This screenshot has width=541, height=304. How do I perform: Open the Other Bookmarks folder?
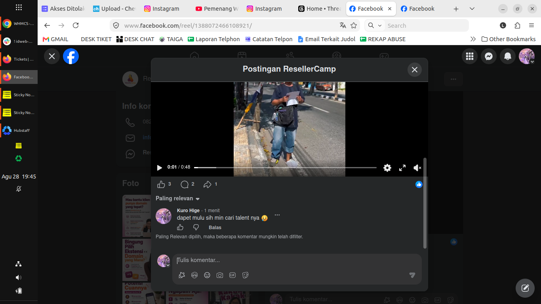tap(509, 39)
